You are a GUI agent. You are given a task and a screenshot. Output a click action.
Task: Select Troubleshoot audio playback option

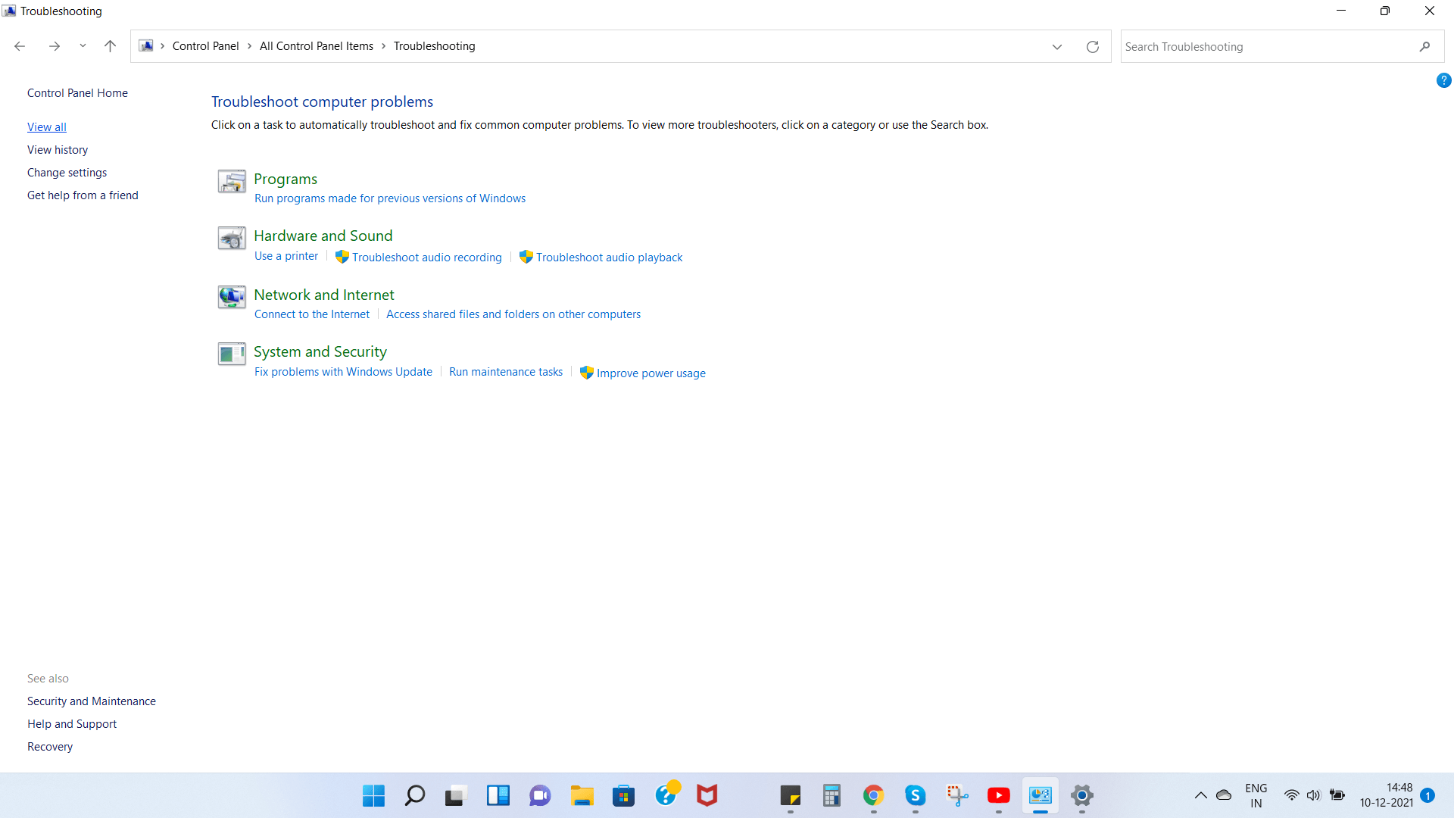click(x=609, y=257)
